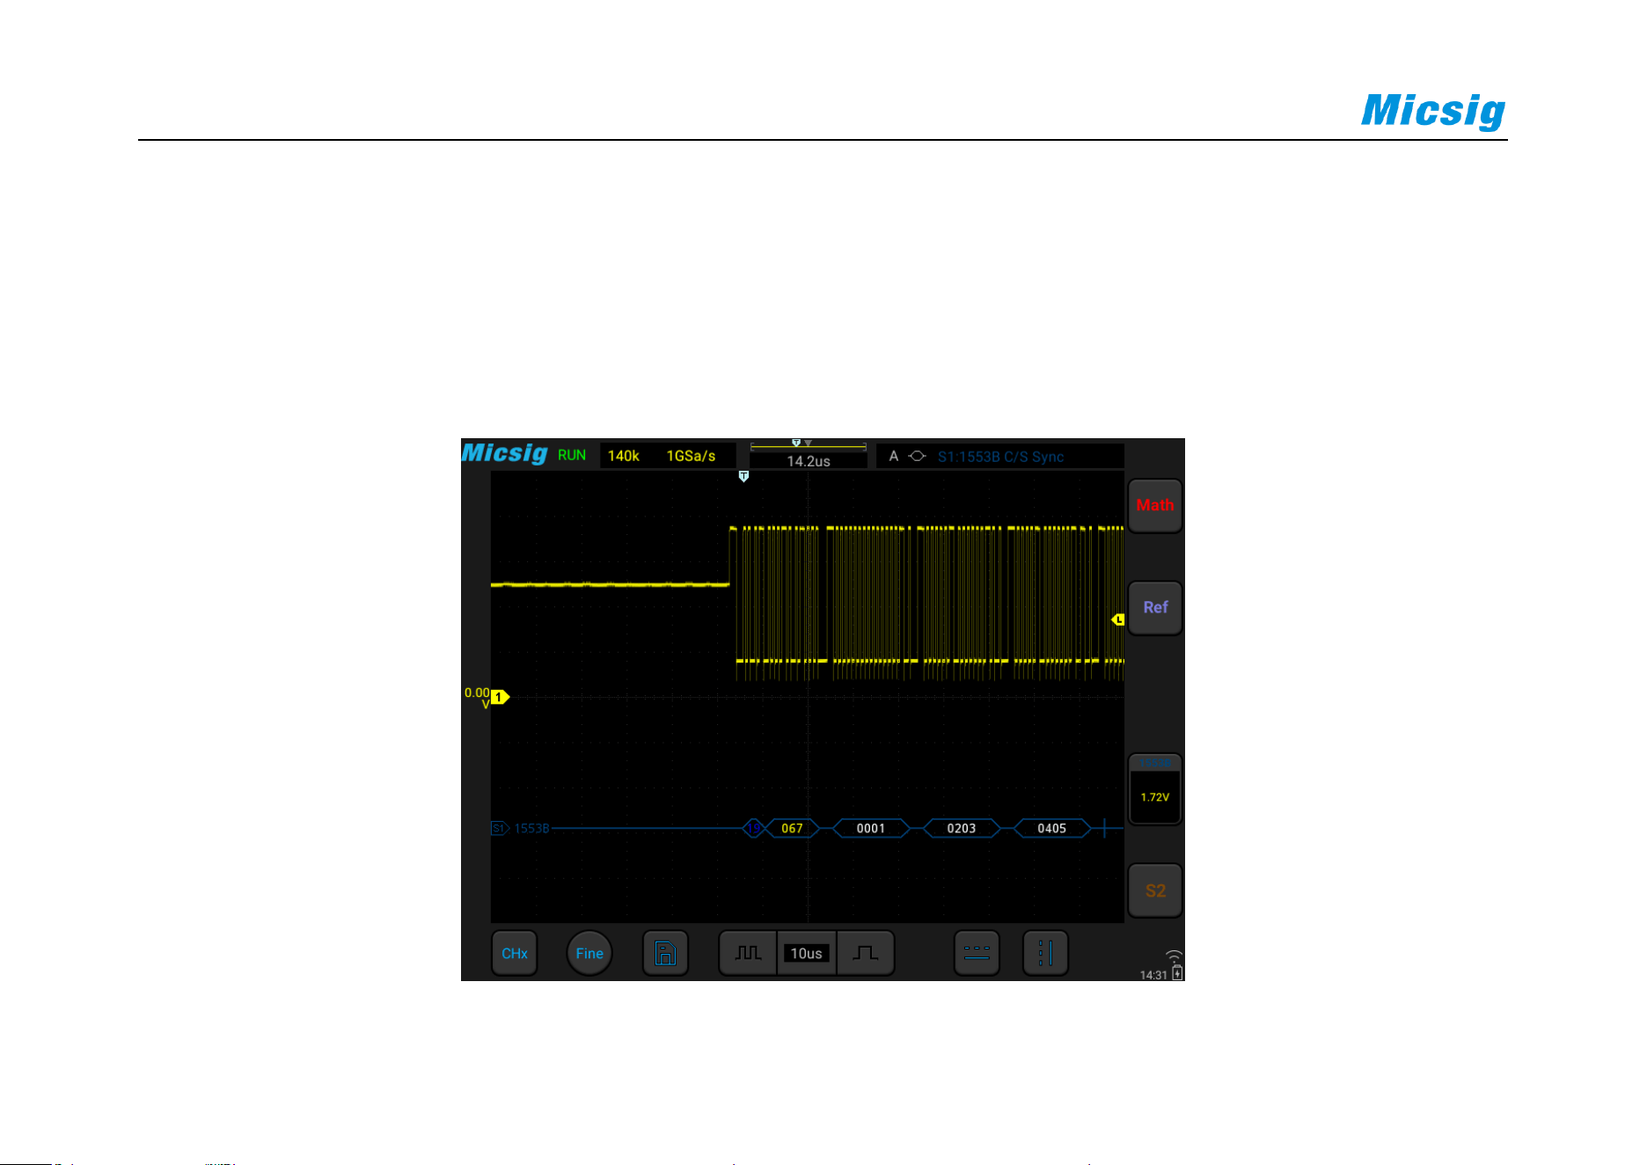
Task: Tap decoded packet 067
Action: (x=792, y=829)
